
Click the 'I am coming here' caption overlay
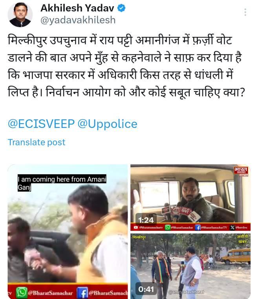pyautogui.click(x=62, y=183)
